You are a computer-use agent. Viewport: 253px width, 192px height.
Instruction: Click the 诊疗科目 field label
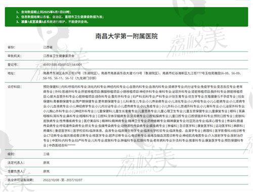(x=15, y=87)
